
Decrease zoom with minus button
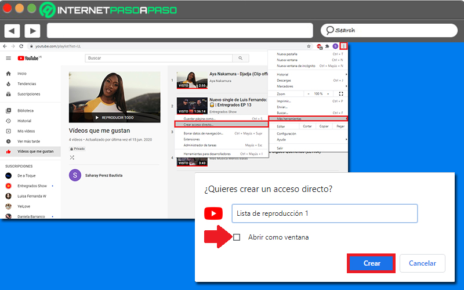tap(309, 94)
